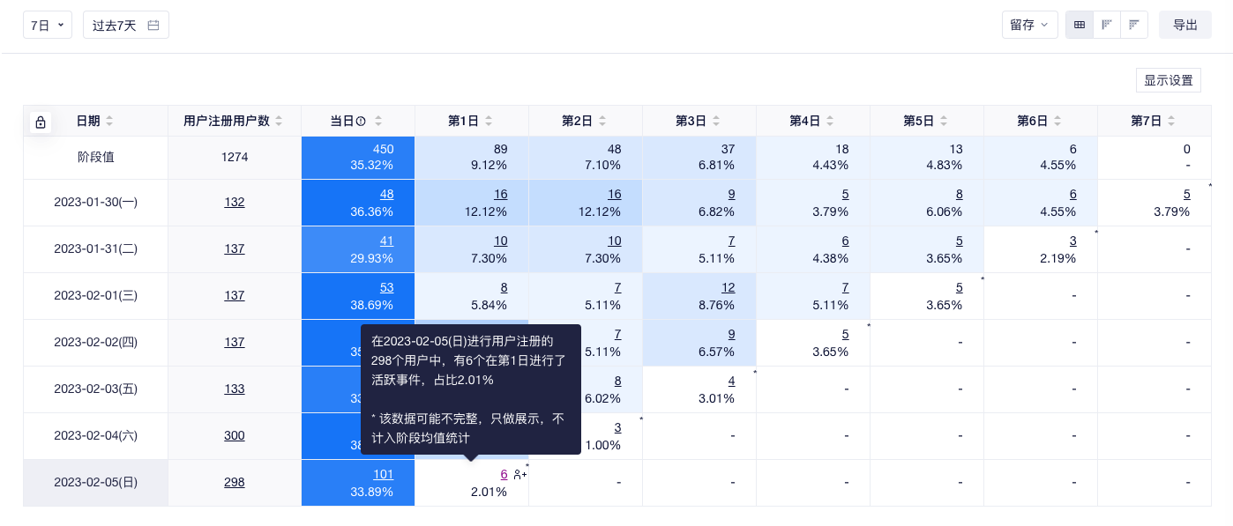Image resolution: width=1233 pixels, height=526 pixels.
Task: Open the 7日 period dropdown
Action: pos(48,26)
